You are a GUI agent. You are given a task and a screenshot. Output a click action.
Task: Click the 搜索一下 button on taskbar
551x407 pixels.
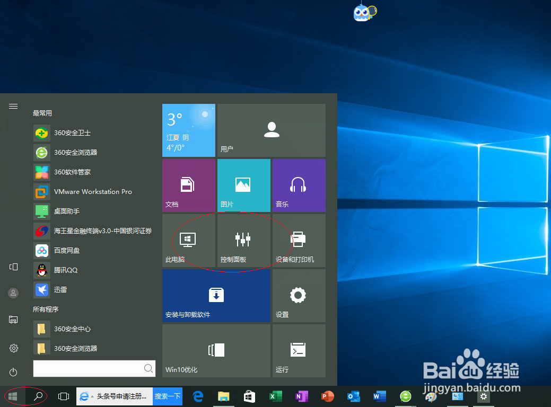(x=168, y=396)
